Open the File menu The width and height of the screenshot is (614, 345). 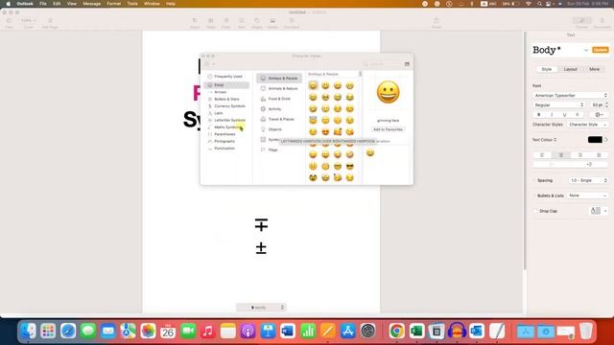(43, 4)
